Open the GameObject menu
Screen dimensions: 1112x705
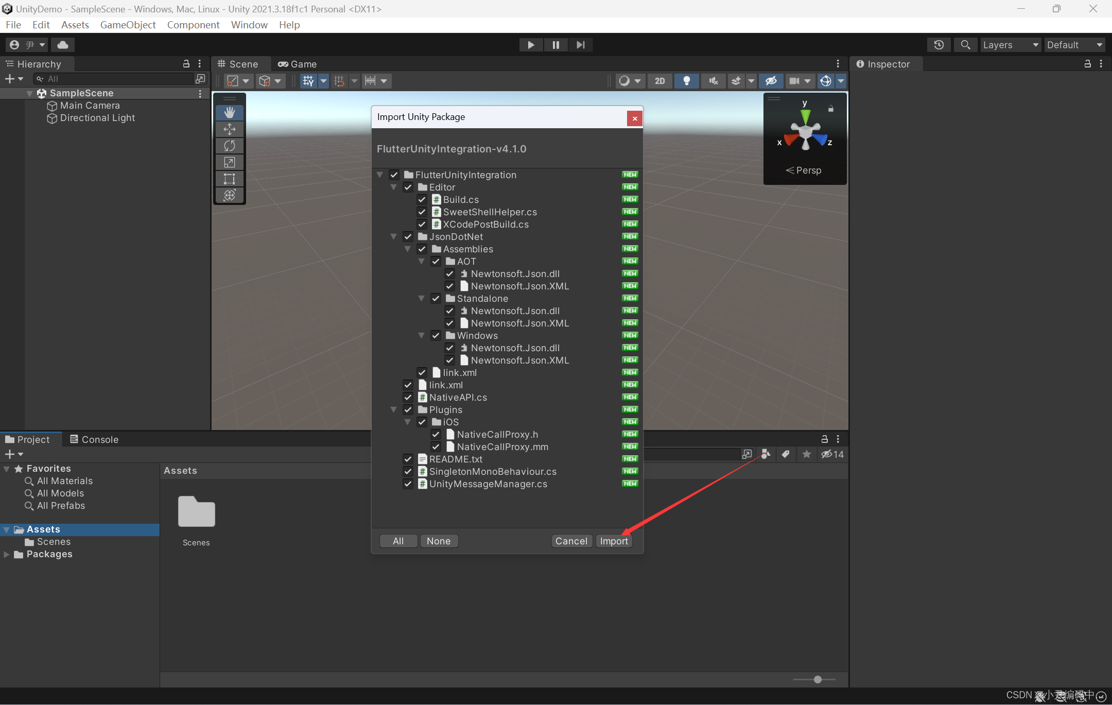[x=128, y=25]
